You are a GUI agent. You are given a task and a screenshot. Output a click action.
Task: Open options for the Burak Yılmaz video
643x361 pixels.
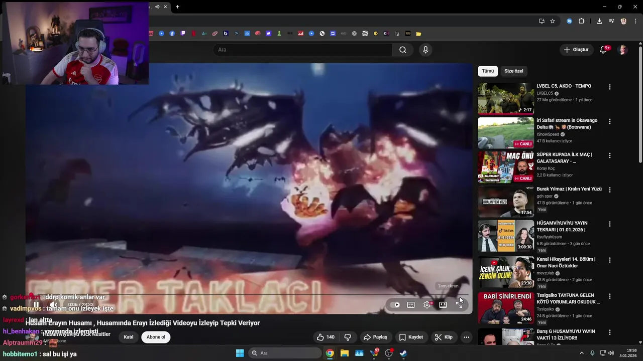click(x=610, y=190)
